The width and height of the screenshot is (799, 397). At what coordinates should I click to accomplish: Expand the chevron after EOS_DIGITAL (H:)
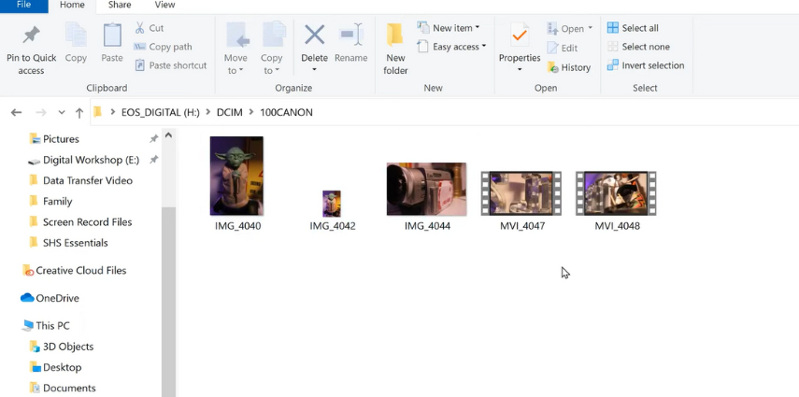(x=207, y=112)
